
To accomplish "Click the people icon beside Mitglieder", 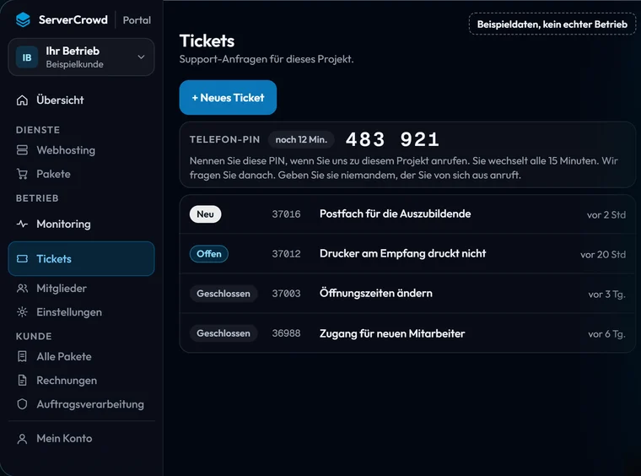I will pyautogui.click(x=22, y=289).
